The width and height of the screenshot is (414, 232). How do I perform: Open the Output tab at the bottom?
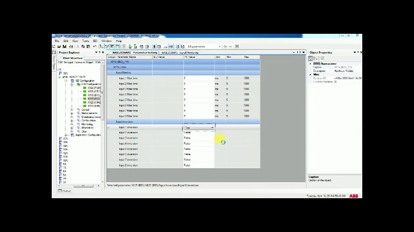(64, 191)
